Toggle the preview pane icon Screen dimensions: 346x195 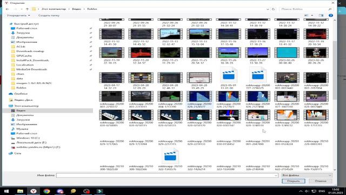coord(321,16)
